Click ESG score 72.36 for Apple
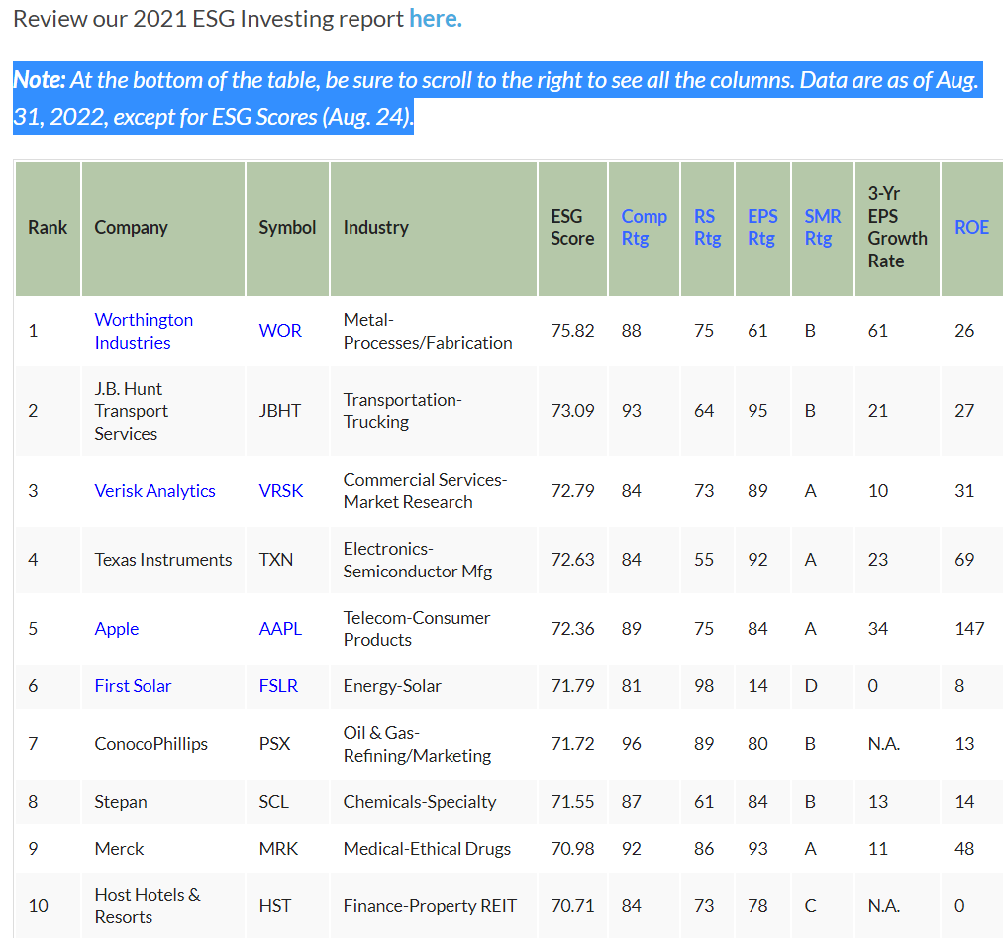The height and width of the screenshot is (938, 1003). 572,628
